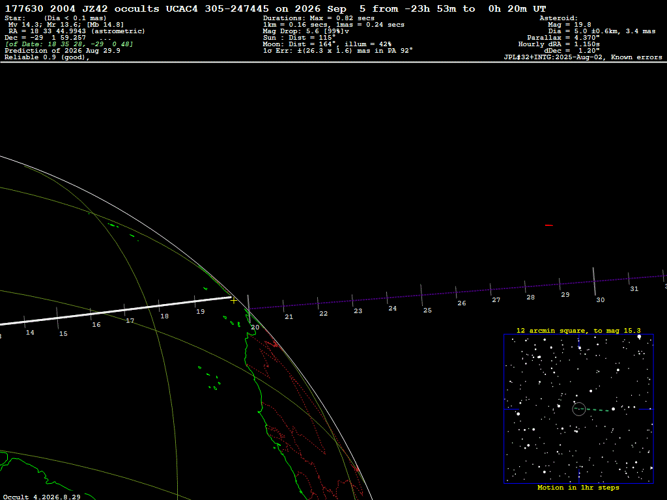Click the time tick labeled 23
The height and width of the screenshot is (500, 667).
pos(352,300)
